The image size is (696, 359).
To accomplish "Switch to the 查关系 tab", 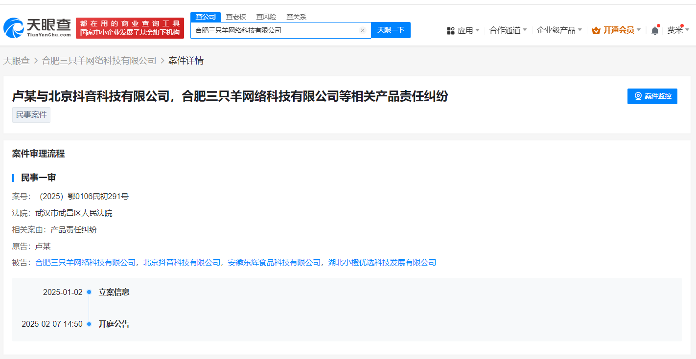I will tap(297, 17).
